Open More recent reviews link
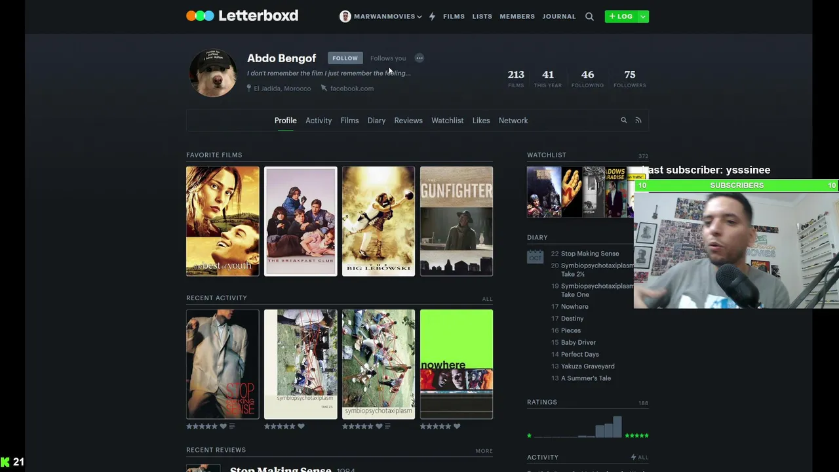This screenshot has height=472, width=839. point(484,451)
